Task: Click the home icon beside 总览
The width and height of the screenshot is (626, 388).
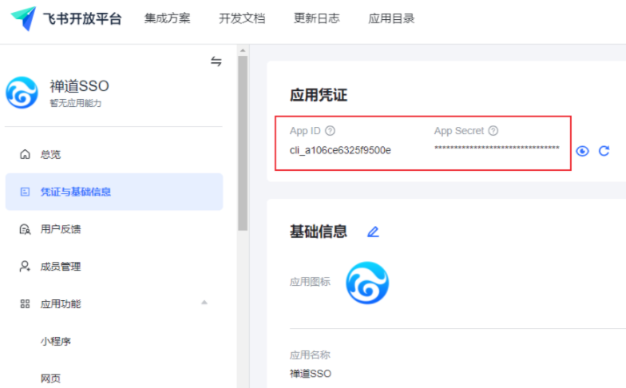Action: [26, 155]
